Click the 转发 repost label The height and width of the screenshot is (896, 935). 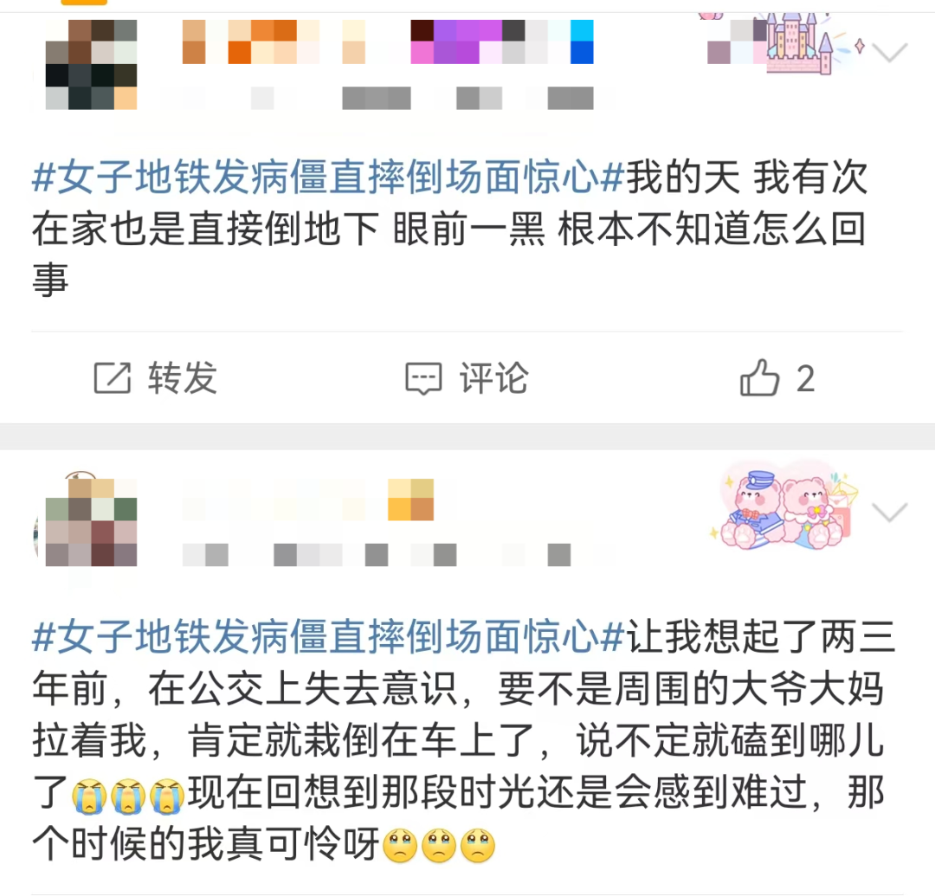click(x=183, y=378)
